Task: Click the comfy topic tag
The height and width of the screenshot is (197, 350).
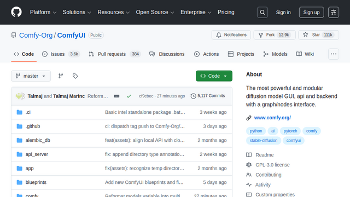Action: pyautogui.click(x=312, y=131)
